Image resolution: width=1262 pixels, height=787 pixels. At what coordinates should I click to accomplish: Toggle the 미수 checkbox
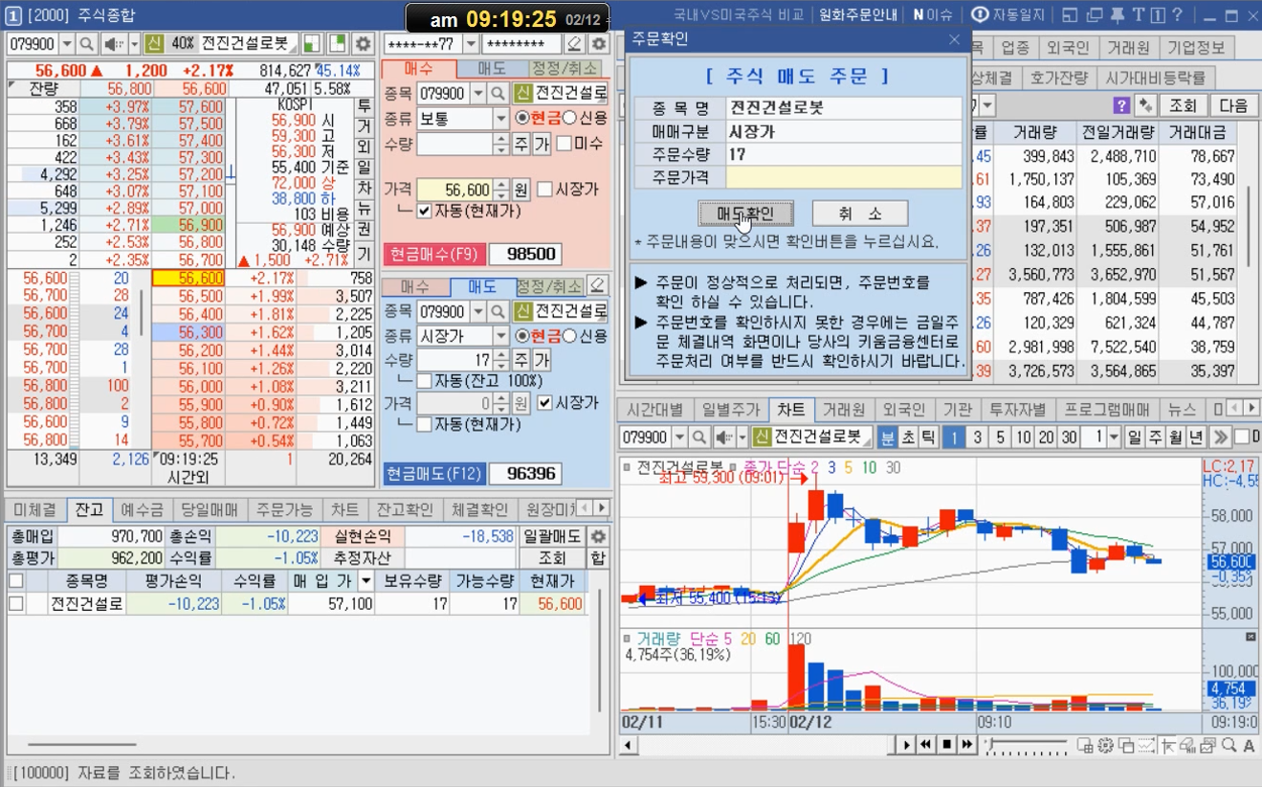click(x=565, y=144)
